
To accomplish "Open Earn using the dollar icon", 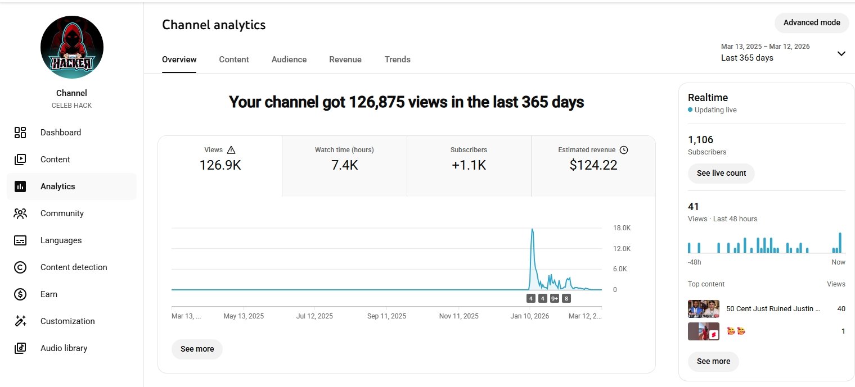I will 20,294.
